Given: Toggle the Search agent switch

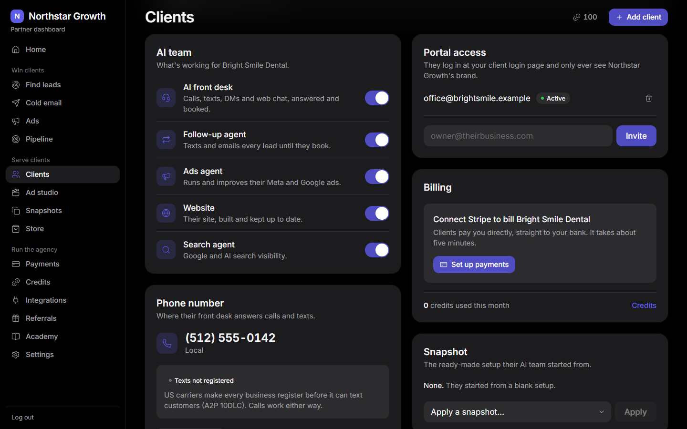Looking at the screenshot, I should tap(377, 250).
